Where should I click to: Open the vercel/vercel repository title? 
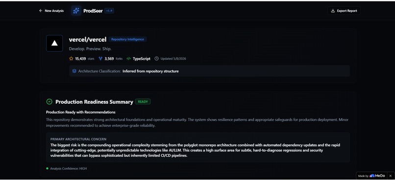coord(88,40)
